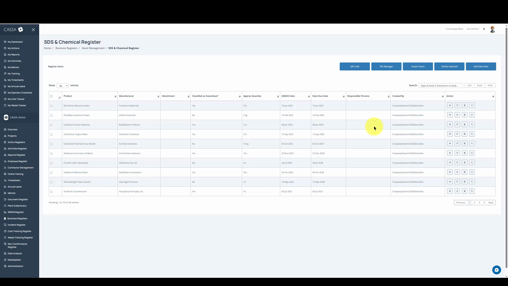This screenshot has width=508, height=286.
Task: Delete the FastBond Contact Adhesive row
Action: [x=464, y=124]
